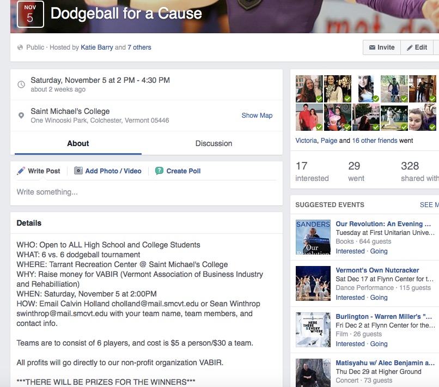Click the SUGGESTED EVENTS heading
Screen dimensions: 439x387
330,205
